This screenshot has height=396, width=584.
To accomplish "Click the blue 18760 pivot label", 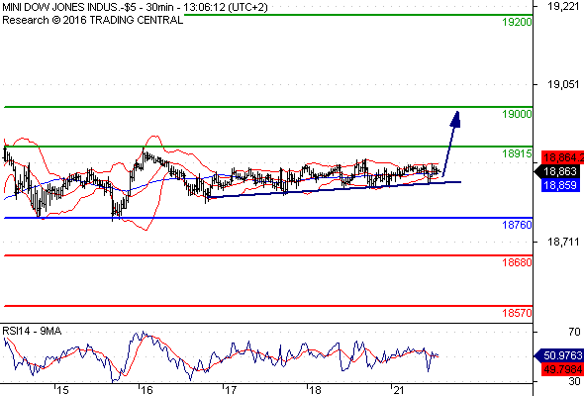I will [517, 225].
